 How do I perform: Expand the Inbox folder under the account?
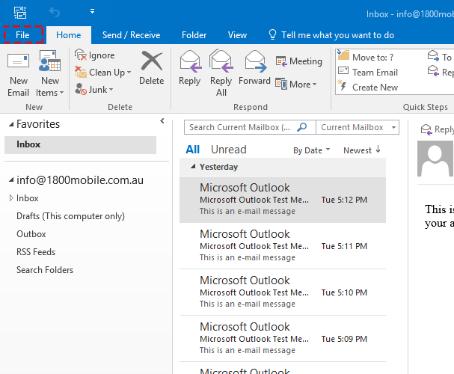pos(11,198)
